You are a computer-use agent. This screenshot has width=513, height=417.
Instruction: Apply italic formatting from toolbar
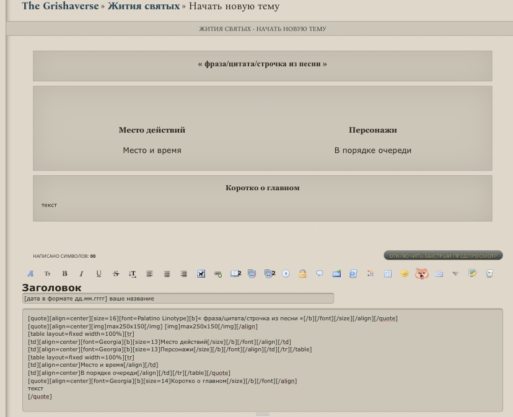(x=81, y=274)
